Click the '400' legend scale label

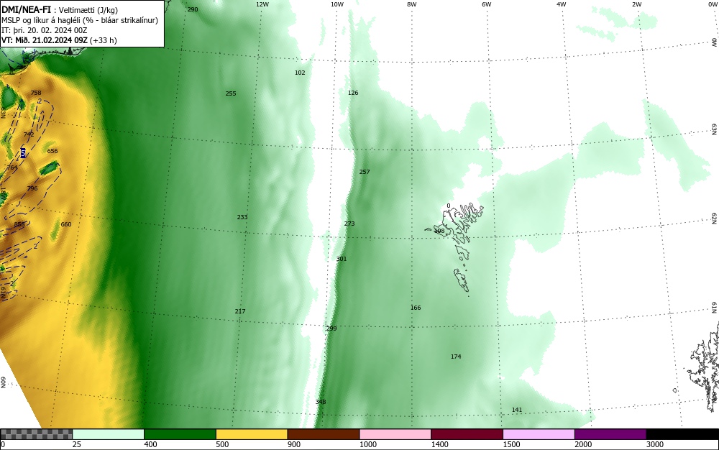click(150, 444)
